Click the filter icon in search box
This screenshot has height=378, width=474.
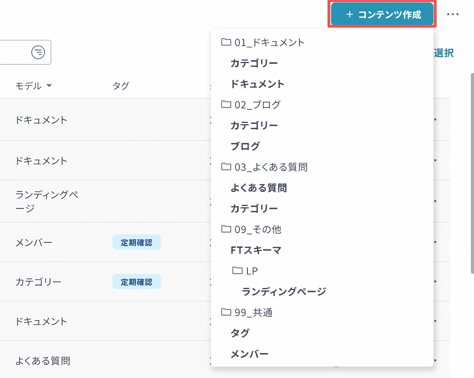38,52
